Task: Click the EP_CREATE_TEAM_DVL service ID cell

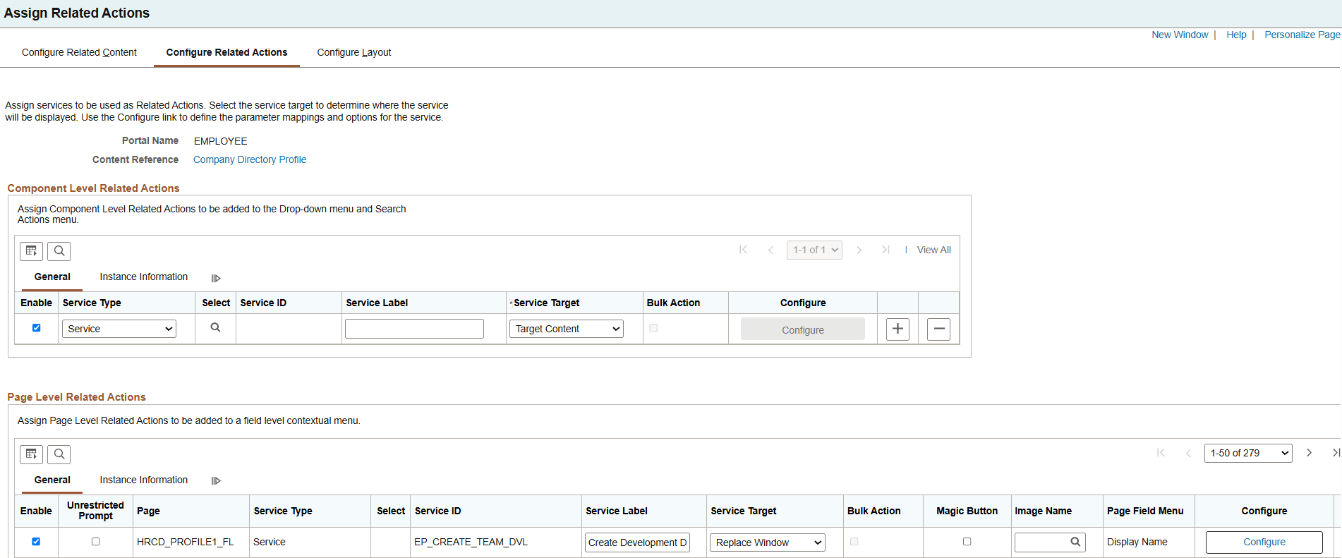Action: tap(471, 542)
